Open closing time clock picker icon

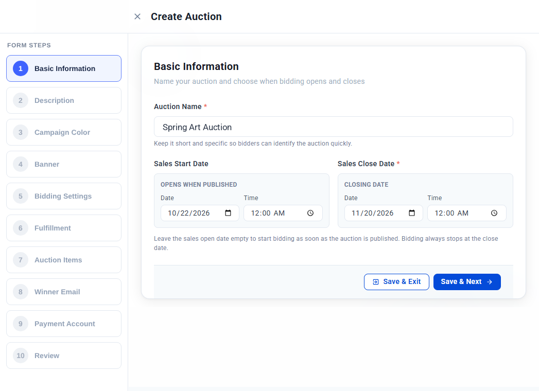494,213
